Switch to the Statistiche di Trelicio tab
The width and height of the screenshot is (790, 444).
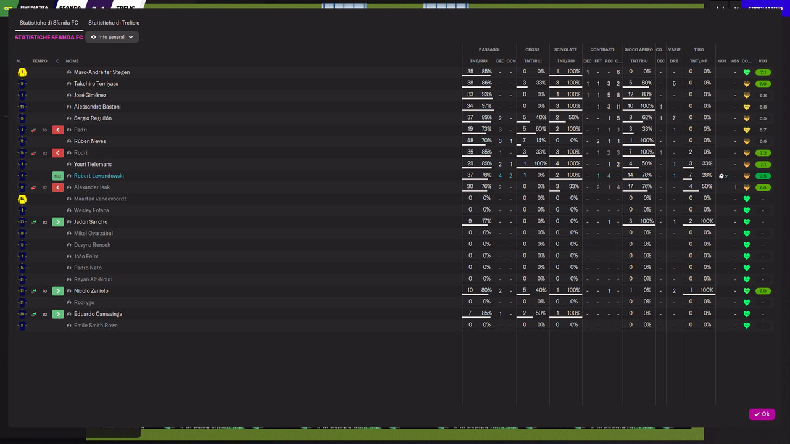(x=114, y=23)
